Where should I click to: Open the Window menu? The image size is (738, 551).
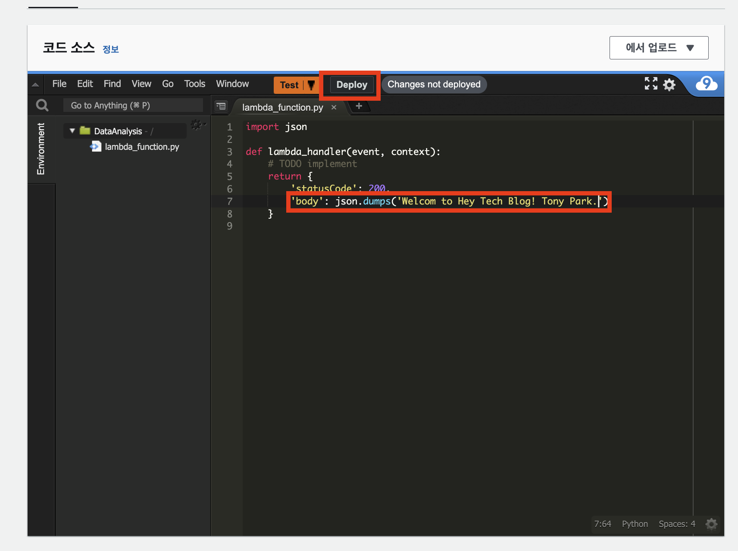(x=232, y=84)
